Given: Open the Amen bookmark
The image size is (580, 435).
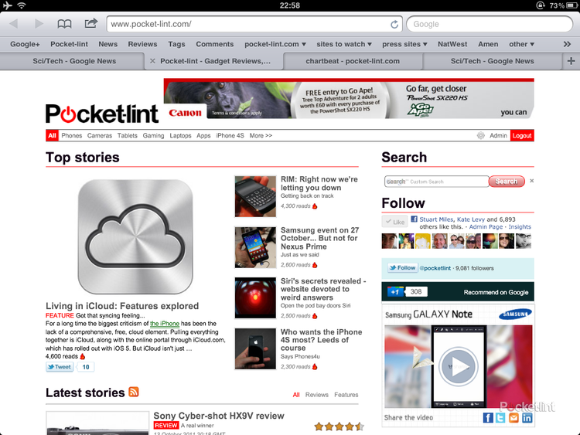Looking at the screenshot, I should 488,44.
